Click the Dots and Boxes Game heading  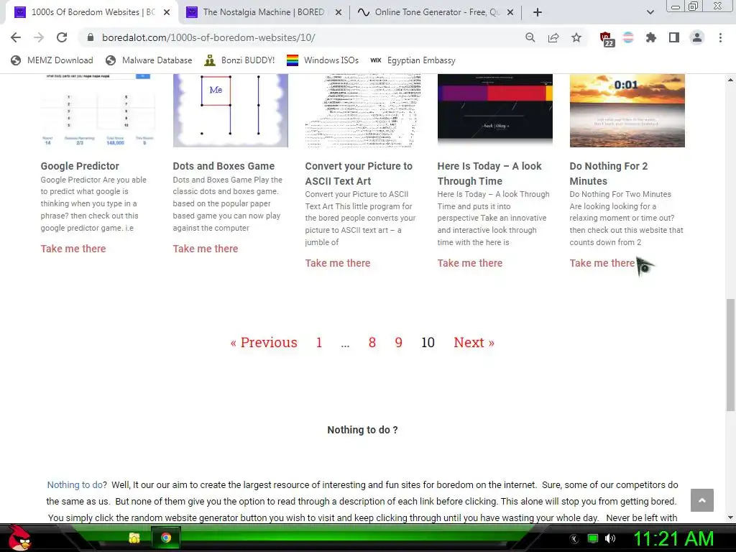pyautogui.click(x=224, y=166)
